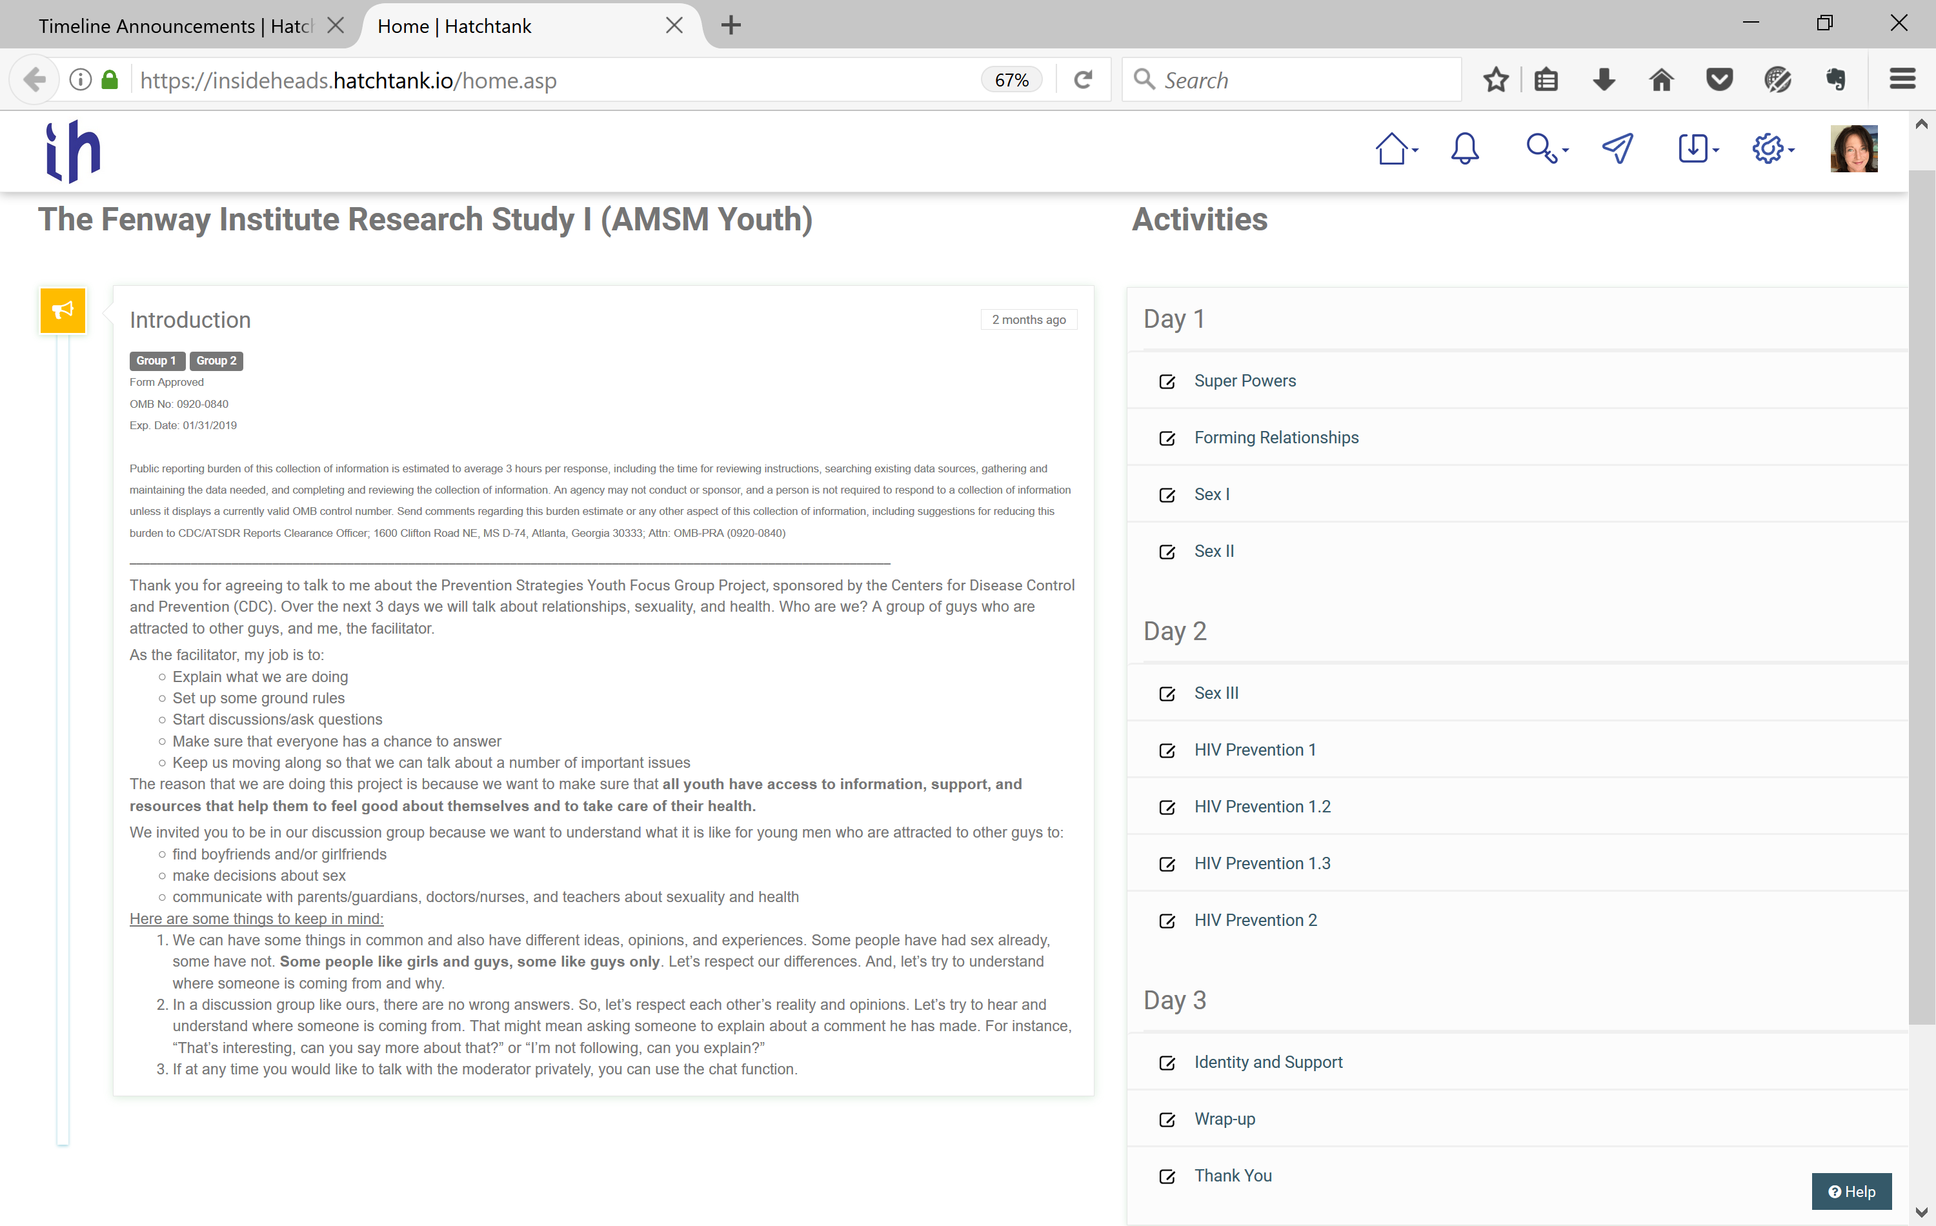Viewport: 1936px width, 1226px height.
Task: Click the ih Hatchtank logo
Action: coord(73,151)
